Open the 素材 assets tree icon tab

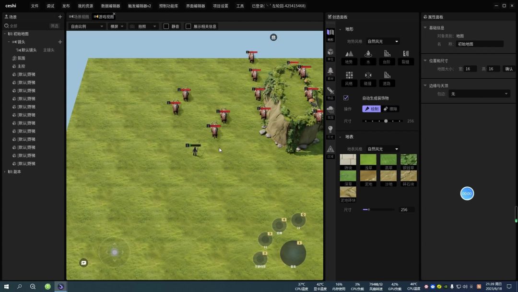point(330,74)
